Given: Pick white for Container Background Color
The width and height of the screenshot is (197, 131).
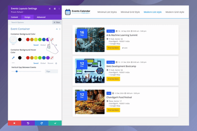Looking at the screenshot, I should click(x=24, y=40).
